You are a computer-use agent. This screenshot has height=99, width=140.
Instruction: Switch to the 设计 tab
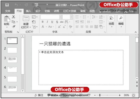tap(38, 11)
